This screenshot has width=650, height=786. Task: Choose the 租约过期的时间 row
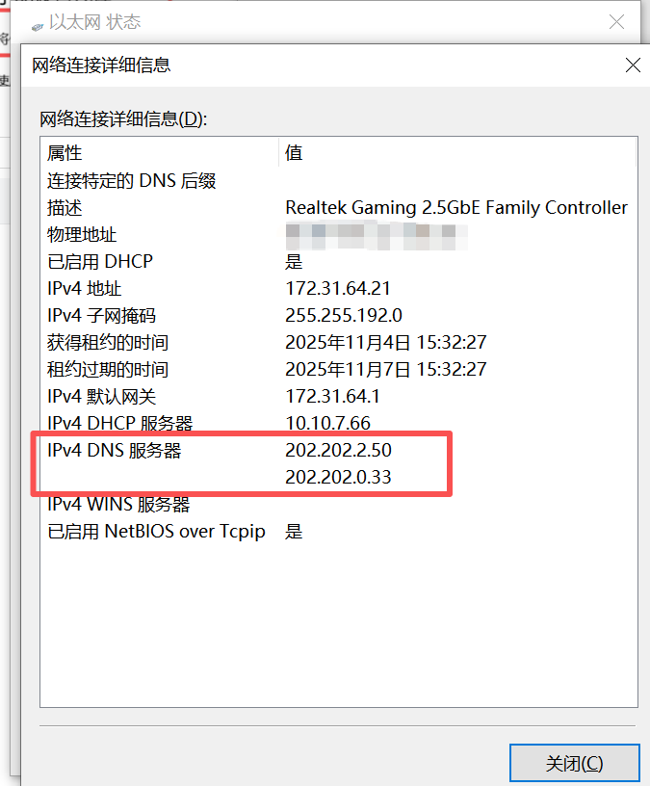point(108,369)
